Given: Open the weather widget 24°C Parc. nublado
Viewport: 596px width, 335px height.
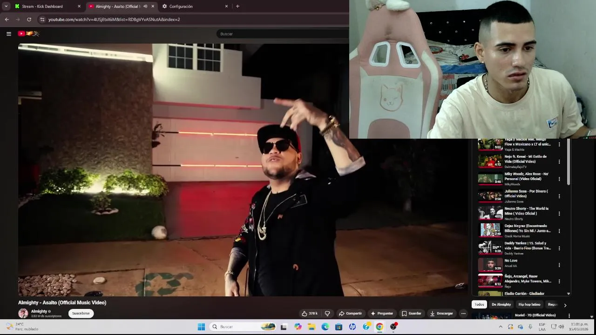Looking at the screenshot, I should 22,327.
